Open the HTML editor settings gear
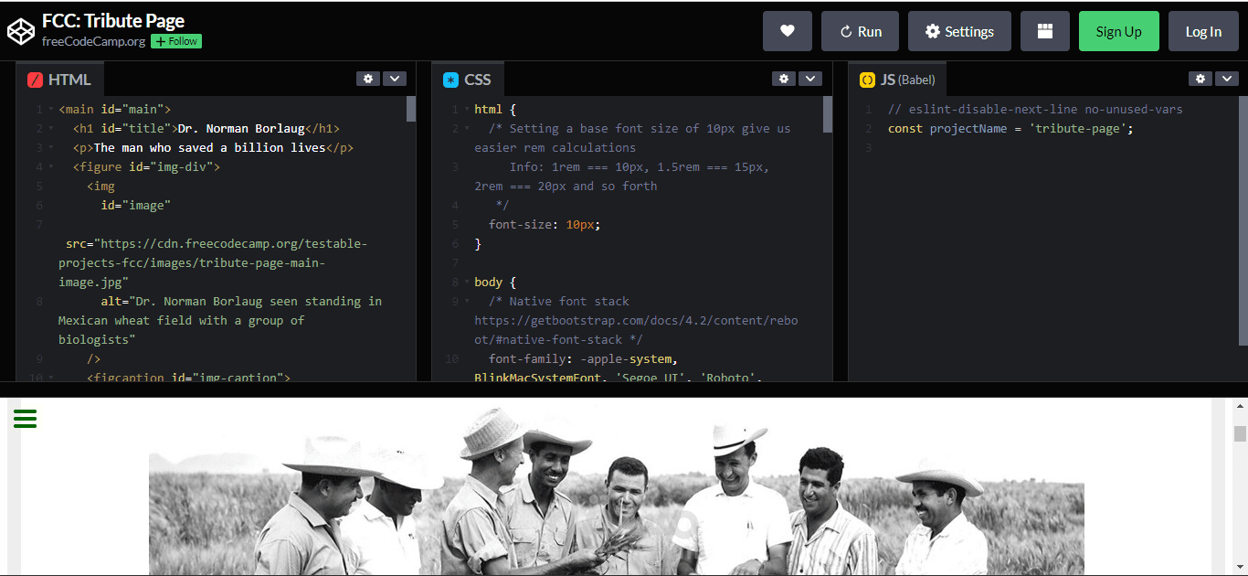1248x576 pixels. point(368,79)
